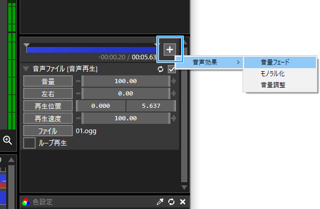Click the 00:05.63 total time text

[x=144, y=57]
